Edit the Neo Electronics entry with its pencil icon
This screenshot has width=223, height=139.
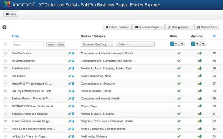[x=70, y=53]
